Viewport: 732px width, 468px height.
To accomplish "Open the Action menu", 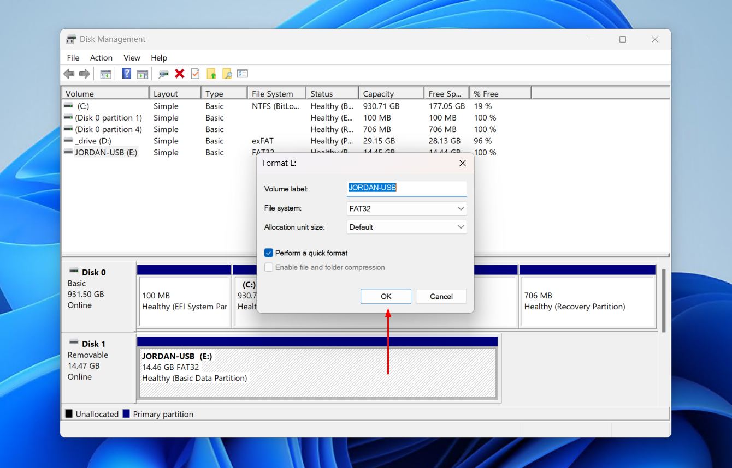I will (x=101, y=57).
